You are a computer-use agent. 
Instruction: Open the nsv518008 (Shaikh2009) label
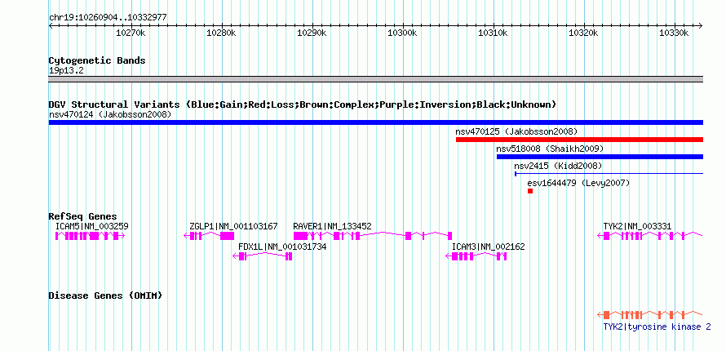(550, 149)
